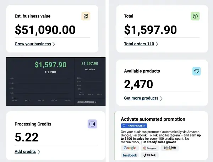Image resolution: width=213 pixels, height=162 pixels.
Task: Click the info icon in High Priority badge
Action: point(124,125)
